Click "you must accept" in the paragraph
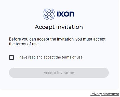Image resolution: width=120 pixels, height=97 pixels. click(90, 39)
